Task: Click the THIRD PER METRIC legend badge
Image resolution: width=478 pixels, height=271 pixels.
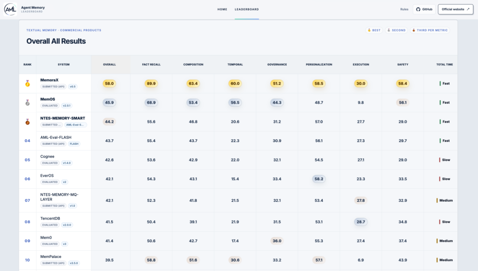Action: [430, 30]
